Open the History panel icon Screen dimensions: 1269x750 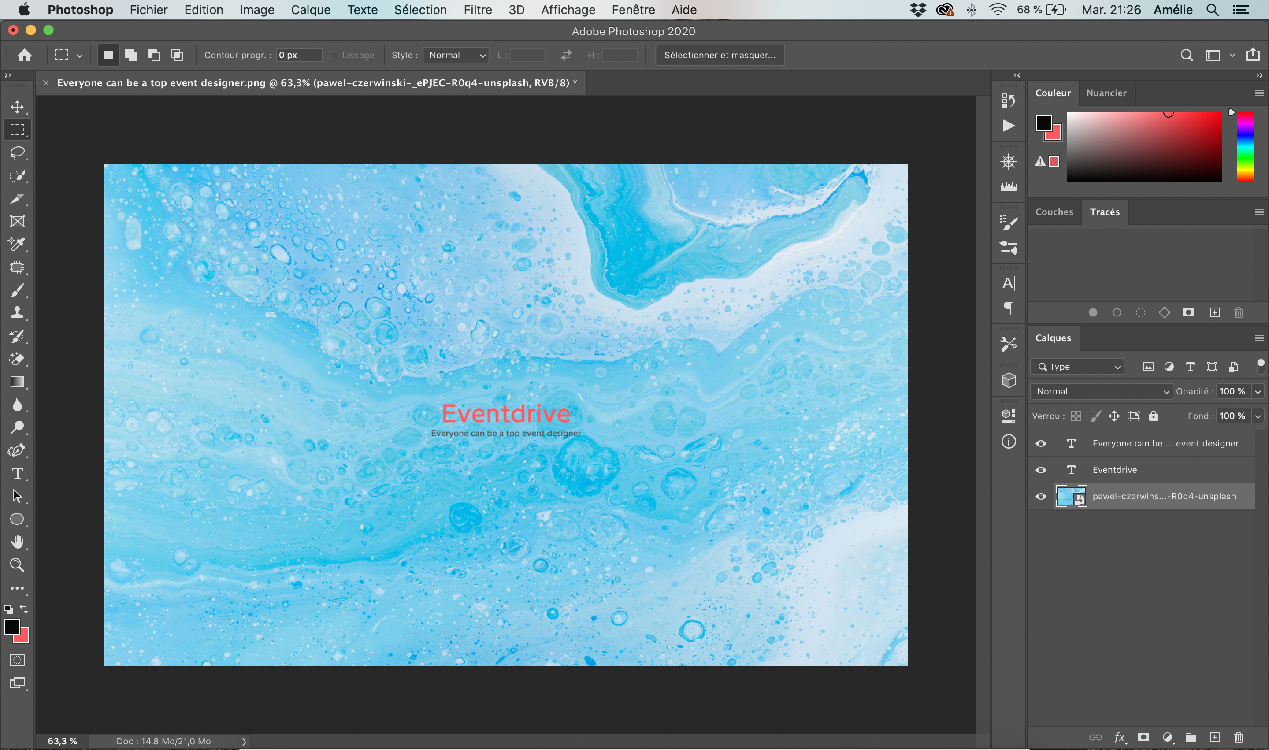(1008, 101)
